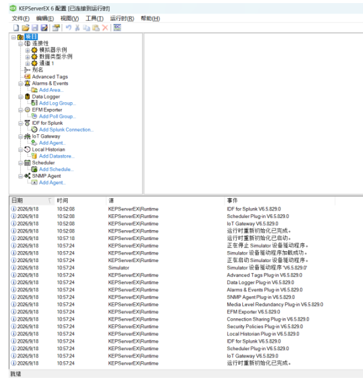Click the 通道 1 channel gear icon
Screen dimensions: 363x384
point(35,63)
